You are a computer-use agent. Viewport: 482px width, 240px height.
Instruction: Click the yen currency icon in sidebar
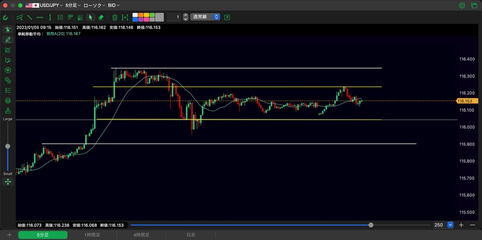point(8,70)
